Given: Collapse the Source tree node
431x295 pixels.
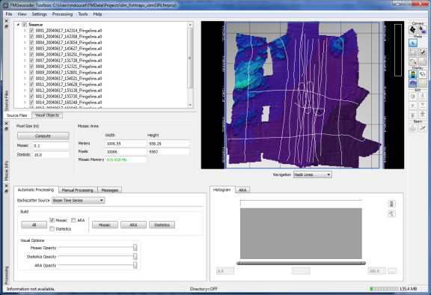Looking at the screenshot, I should click(x=18, y=25).
